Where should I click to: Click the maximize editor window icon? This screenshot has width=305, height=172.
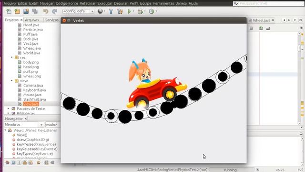point(301,20)
